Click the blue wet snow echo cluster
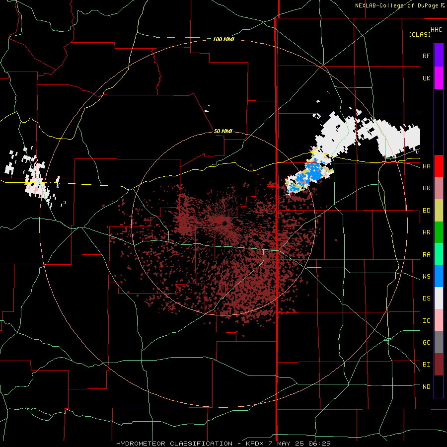Image resolution: width=447 pixels, height=447 pixels. (309, 173)
